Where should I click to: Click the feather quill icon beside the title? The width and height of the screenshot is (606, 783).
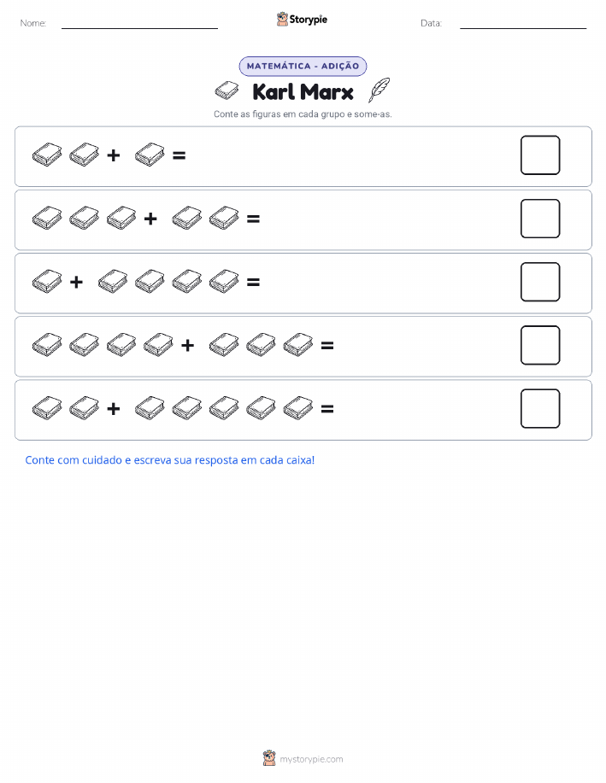point(379,90)
